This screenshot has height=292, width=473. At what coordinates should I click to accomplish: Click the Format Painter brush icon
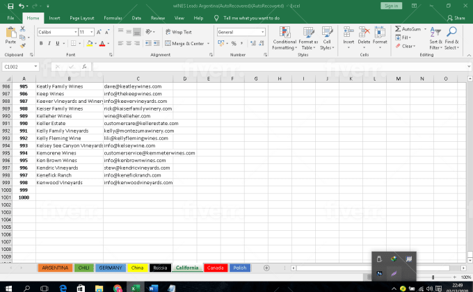[23, 46]
